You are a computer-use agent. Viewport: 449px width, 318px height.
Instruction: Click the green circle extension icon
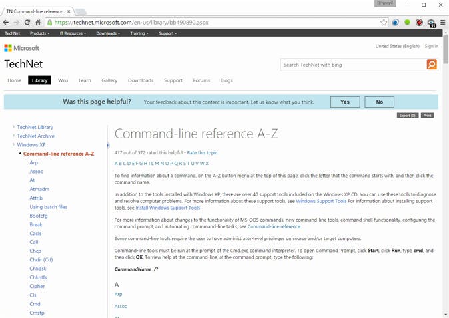point(407,23)
